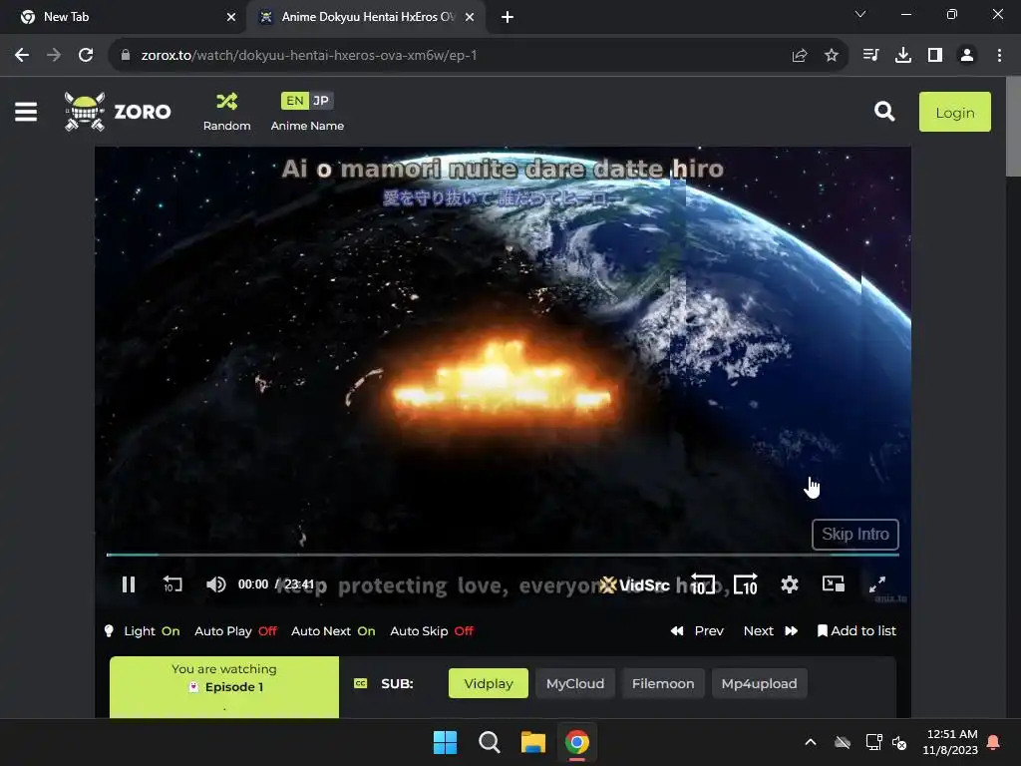
Task: Select the Vidplay server
Action: click(489, 683)
